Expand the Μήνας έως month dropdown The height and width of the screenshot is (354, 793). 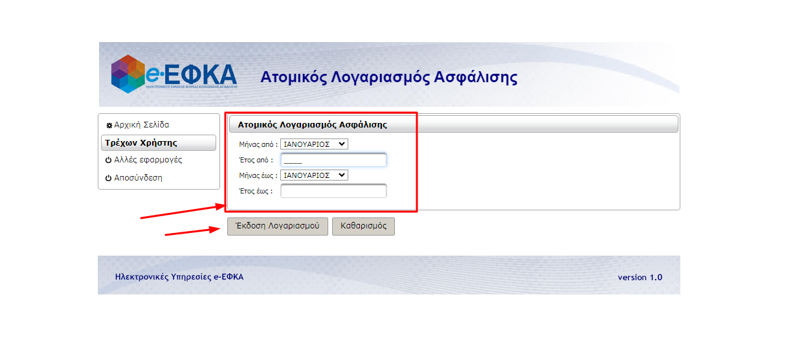point(314,175)
